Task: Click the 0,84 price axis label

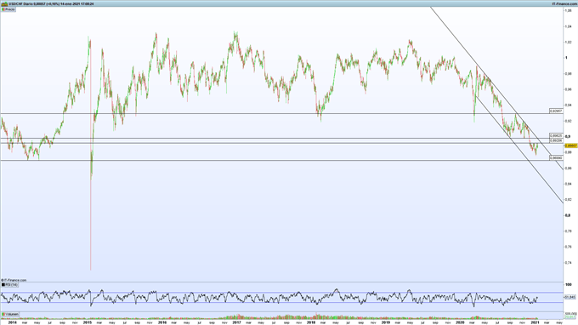Action: coord(569,184)
